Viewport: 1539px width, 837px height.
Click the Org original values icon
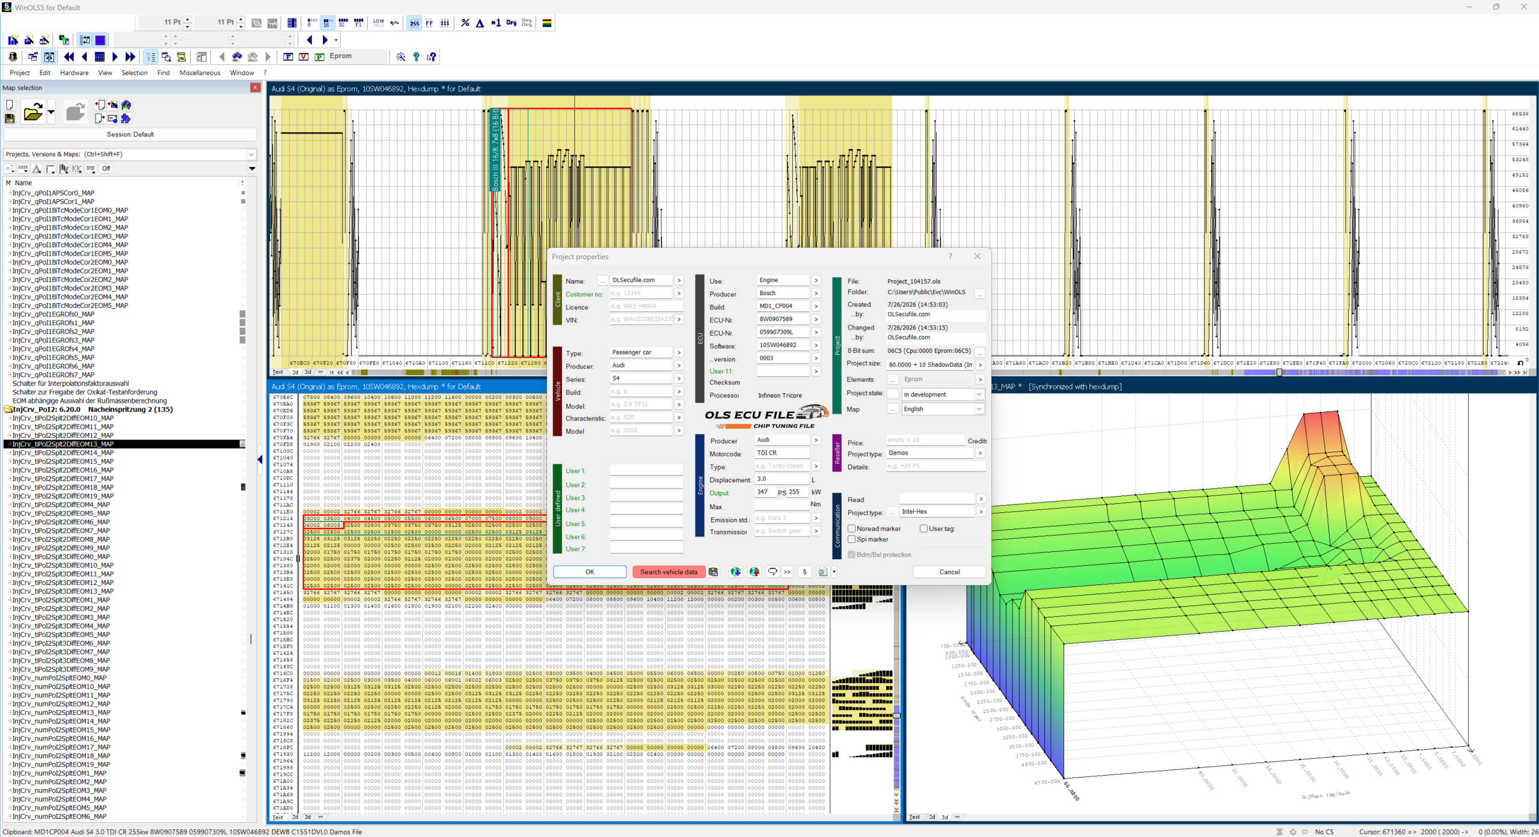(511, 23)
